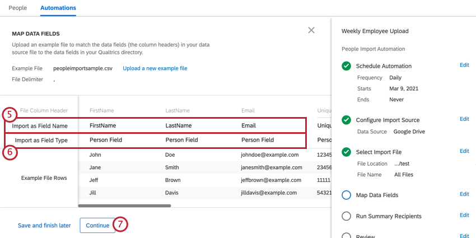Click Save and finish later
Image resolution: width=476 pixels, height=238 pixels.
click(44, 226)
